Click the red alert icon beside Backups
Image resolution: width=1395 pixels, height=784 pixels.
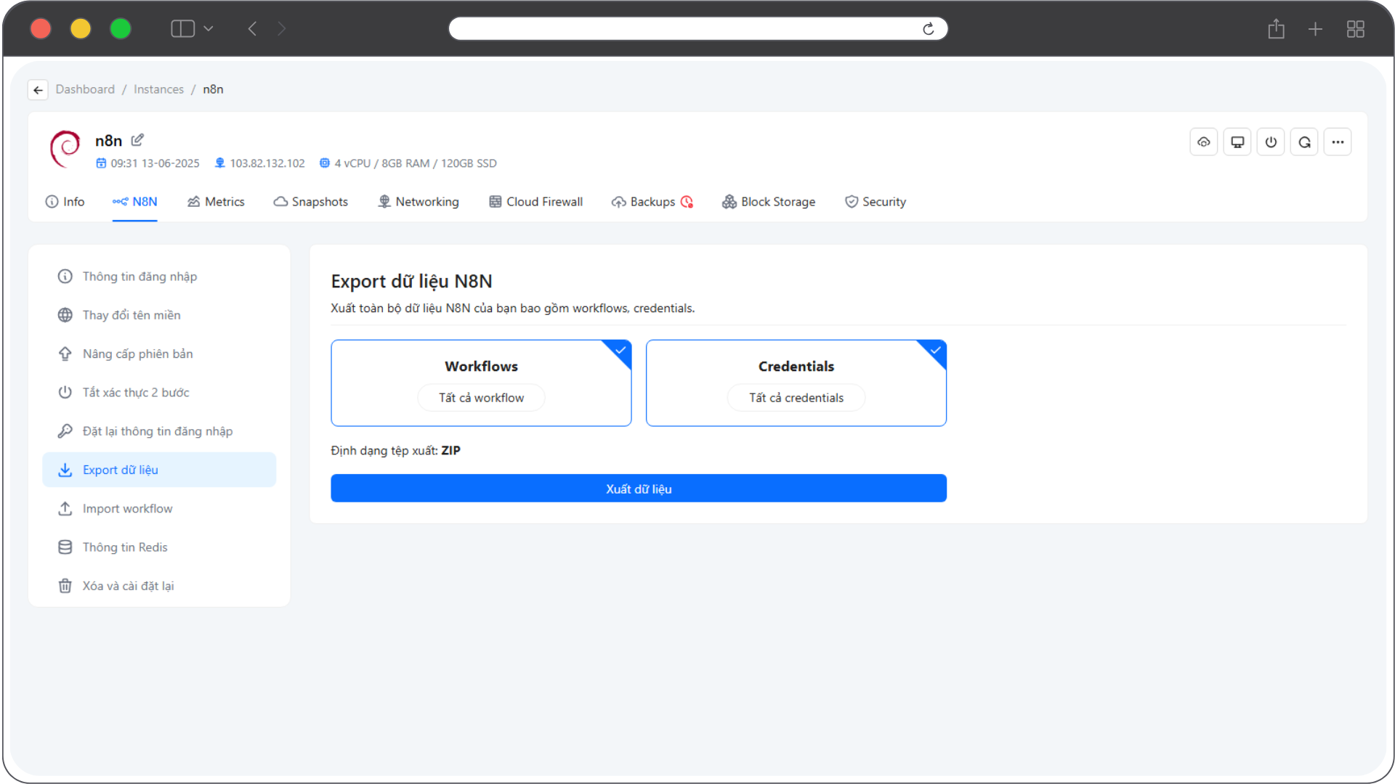point(687,202)
